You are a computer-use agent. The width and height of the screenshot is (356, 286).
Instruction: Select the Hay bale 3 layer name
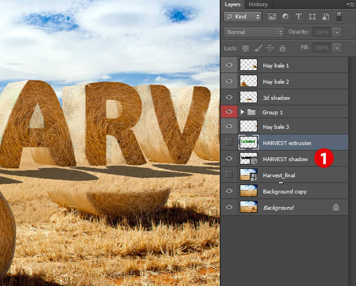(x=276, y=127)
